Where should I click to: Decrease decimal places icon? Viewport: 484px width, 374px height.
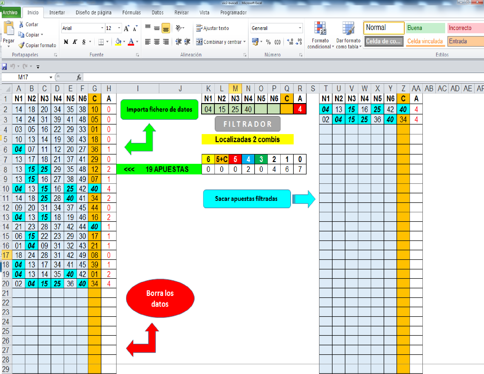[x=299, y=42]
